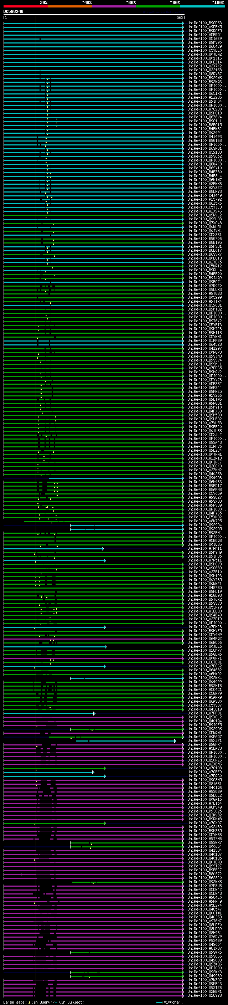This screenshot has height=1005, width=228.
Task: Select hit label UniRef100_A9NVL2
Action: pyautogui.click(x=204, y=215)
